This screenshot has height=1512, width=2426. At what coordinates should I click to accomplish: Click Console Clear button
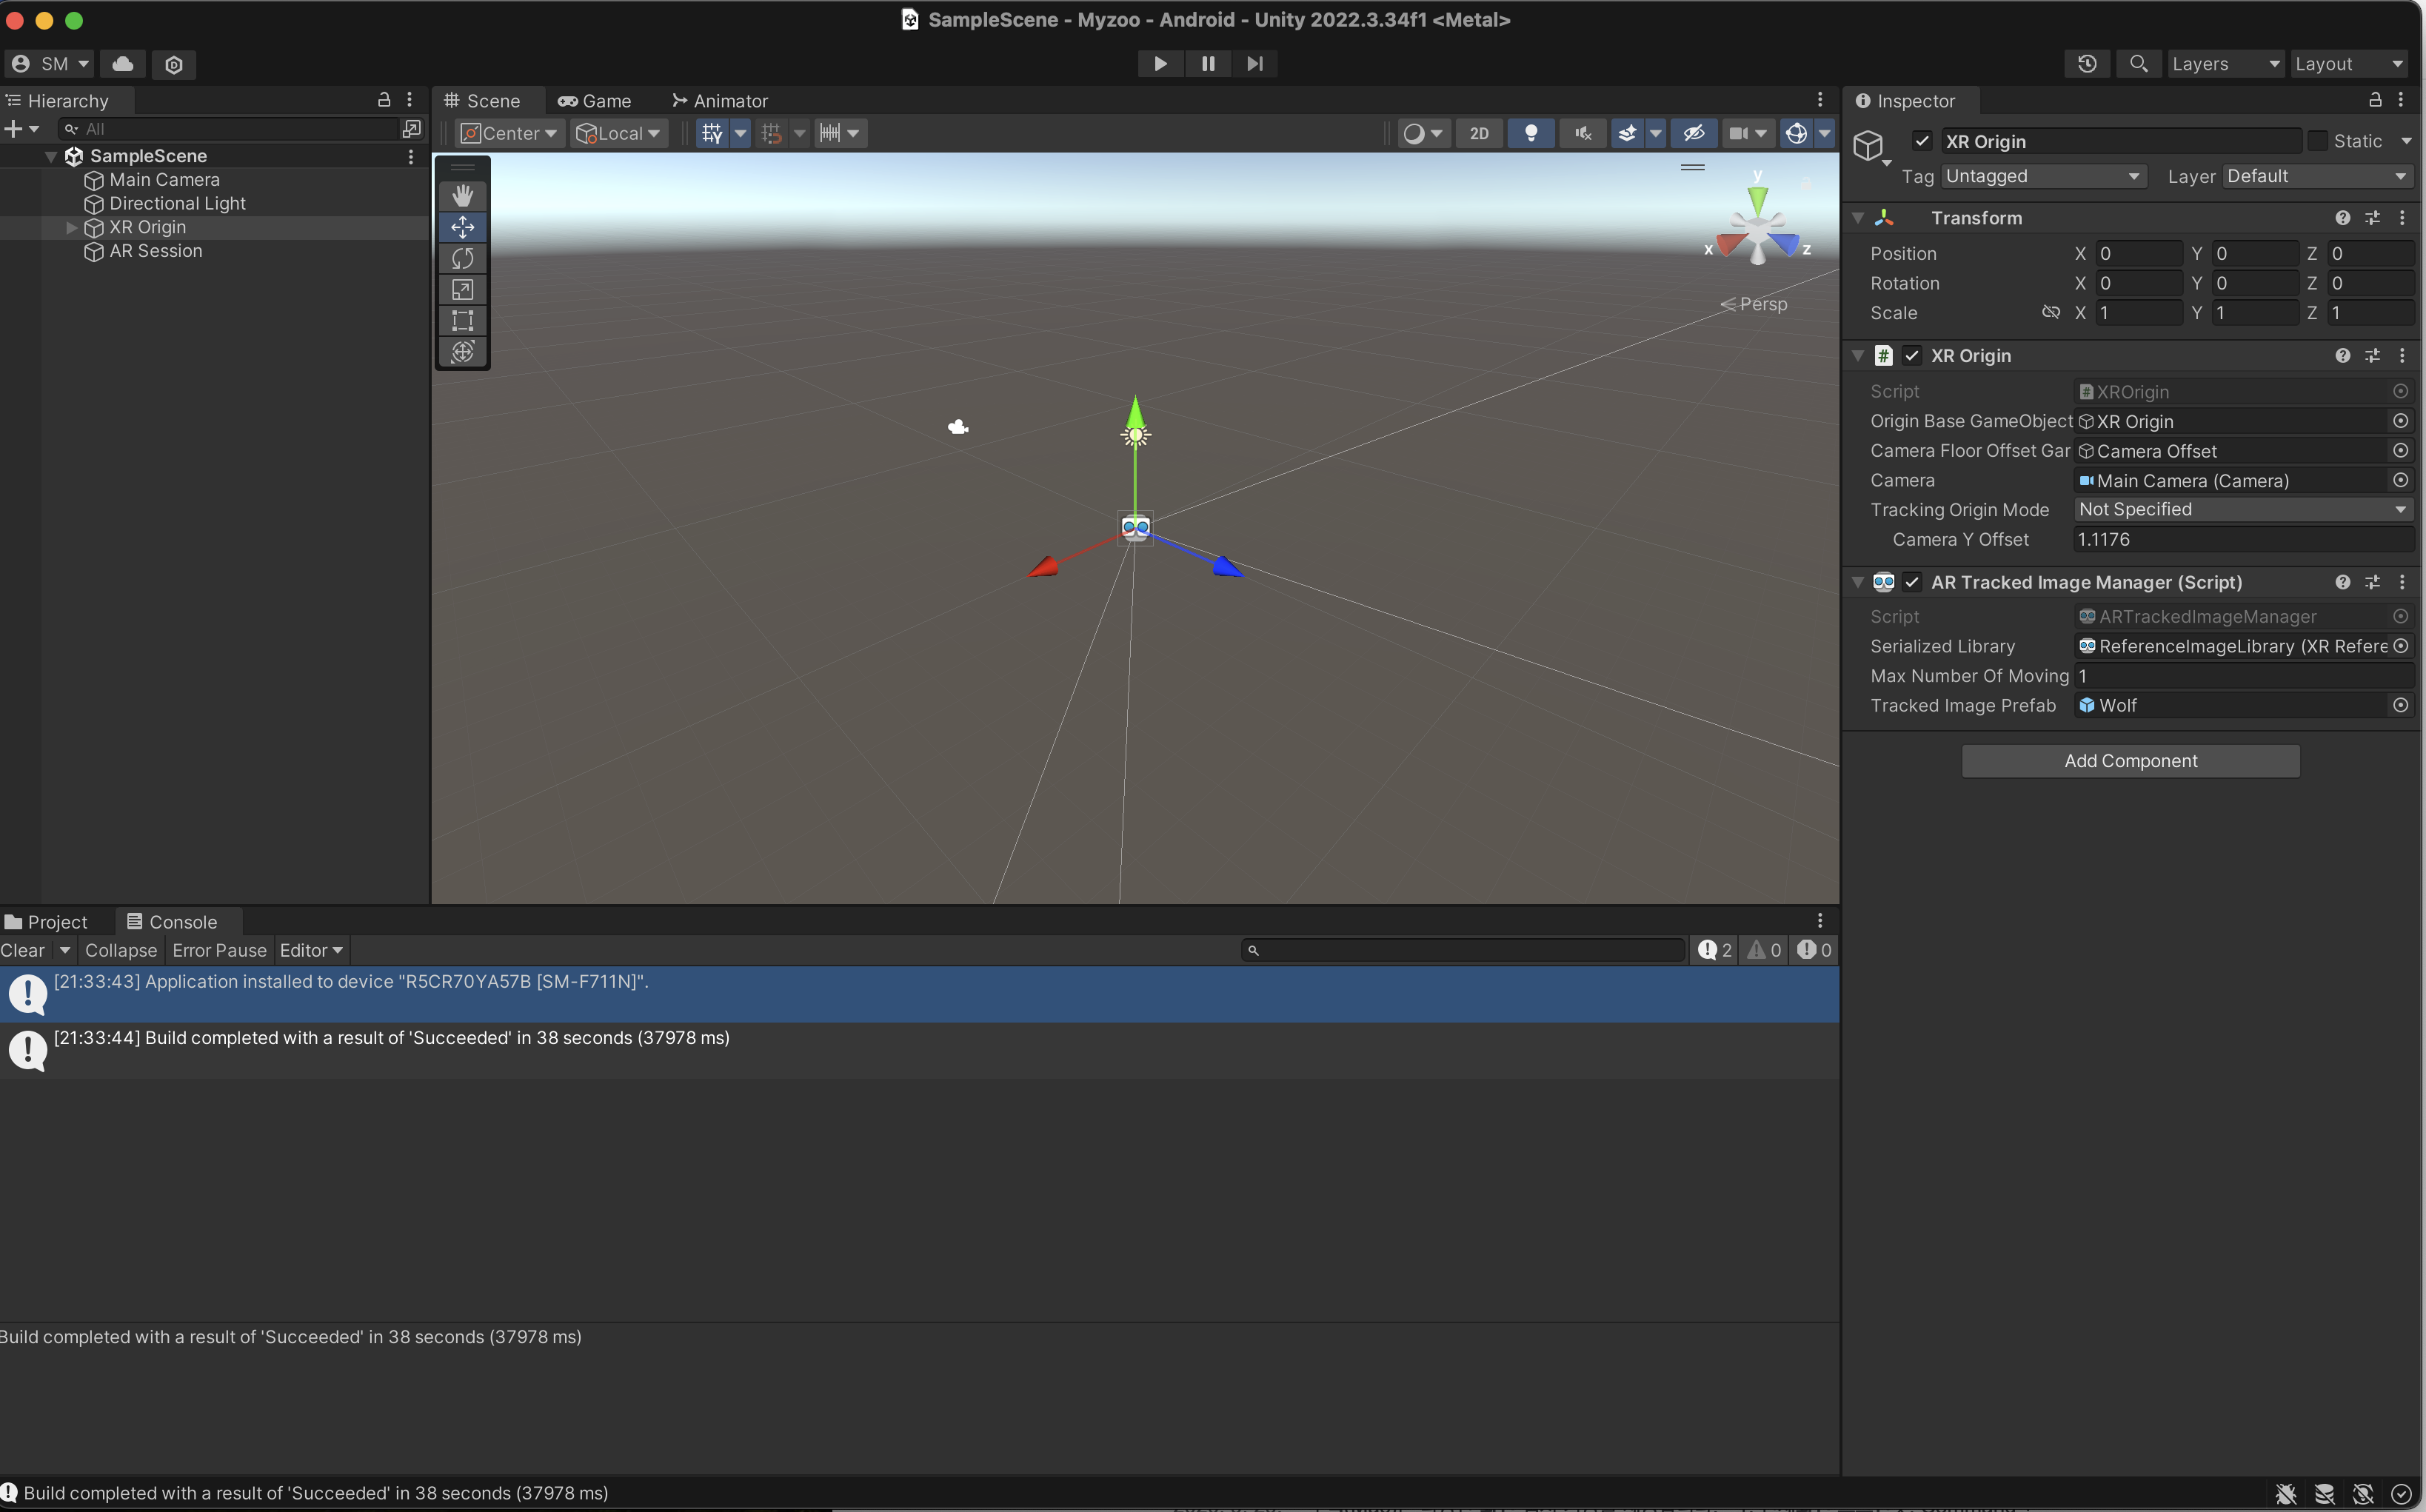pyautogui.click(x=22, y=951)
